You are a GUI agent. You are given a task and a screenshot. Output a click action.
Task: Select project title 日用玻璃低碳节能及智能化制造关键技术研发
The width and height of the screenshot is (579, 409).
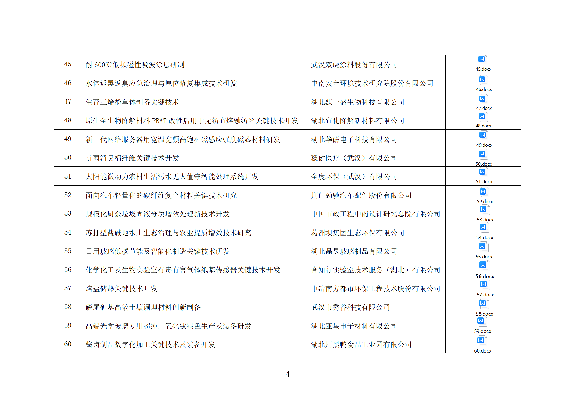click(x=158, y=251)
